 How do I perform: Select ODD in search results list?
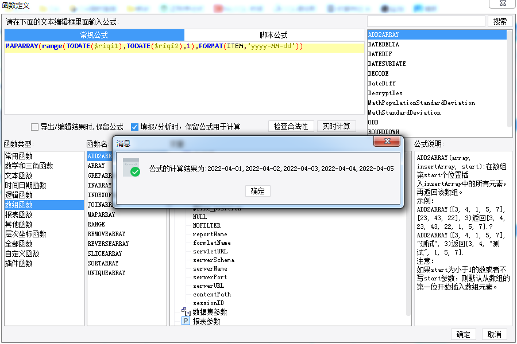(x=437, y=122)
